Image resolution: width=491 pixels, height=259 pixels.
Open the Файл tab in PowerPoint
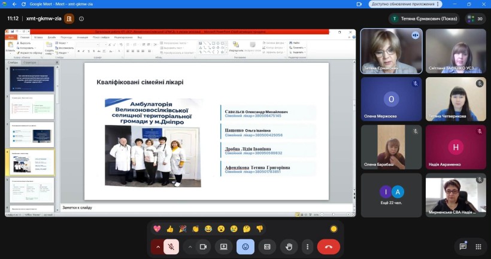tap(11, 37)
